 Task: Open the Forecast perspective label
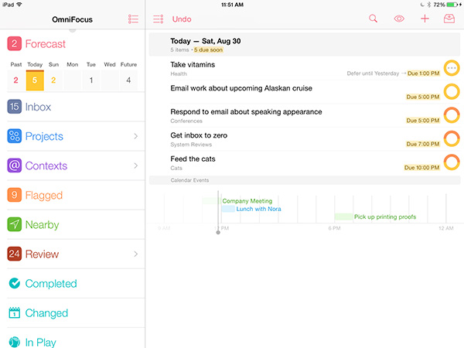coord(46,44)
